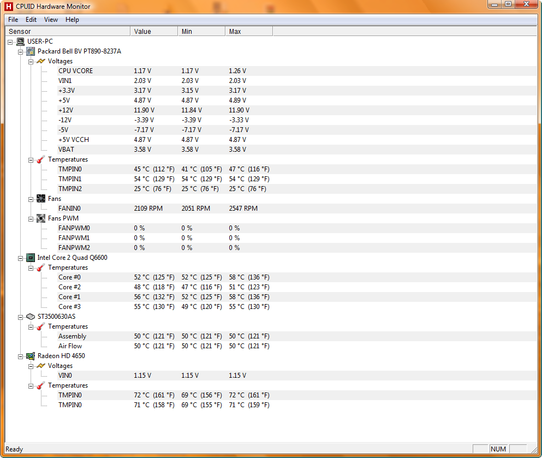Select the CPU VCORE row

(x=297, y=71)
